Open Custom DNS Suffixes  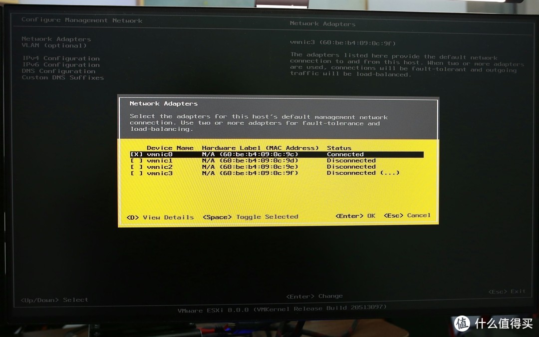pos(62,77)
